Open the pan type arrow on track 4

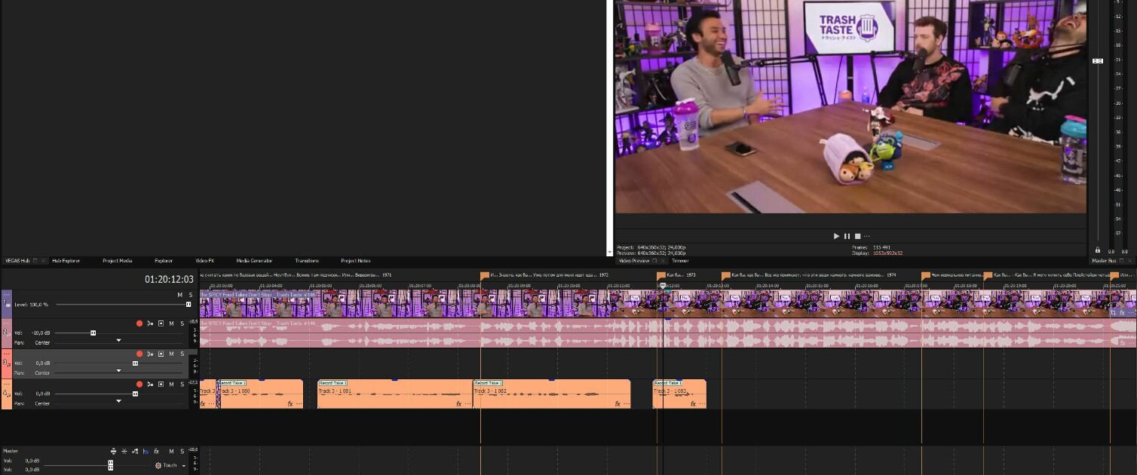point(118,401)
